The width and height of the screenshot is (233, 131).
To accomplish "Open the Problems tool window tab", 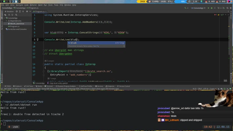I will 18,86.
